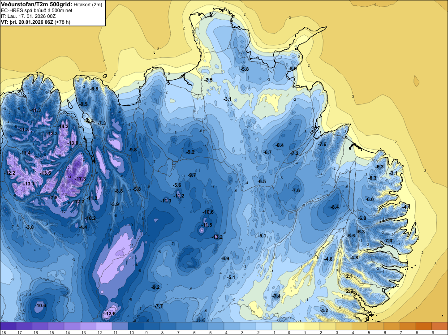Image resolution: width=448 pixels, height=335 pixels.
Task: Click the -13.6 temperature label
Action: [x=45, y=173]
